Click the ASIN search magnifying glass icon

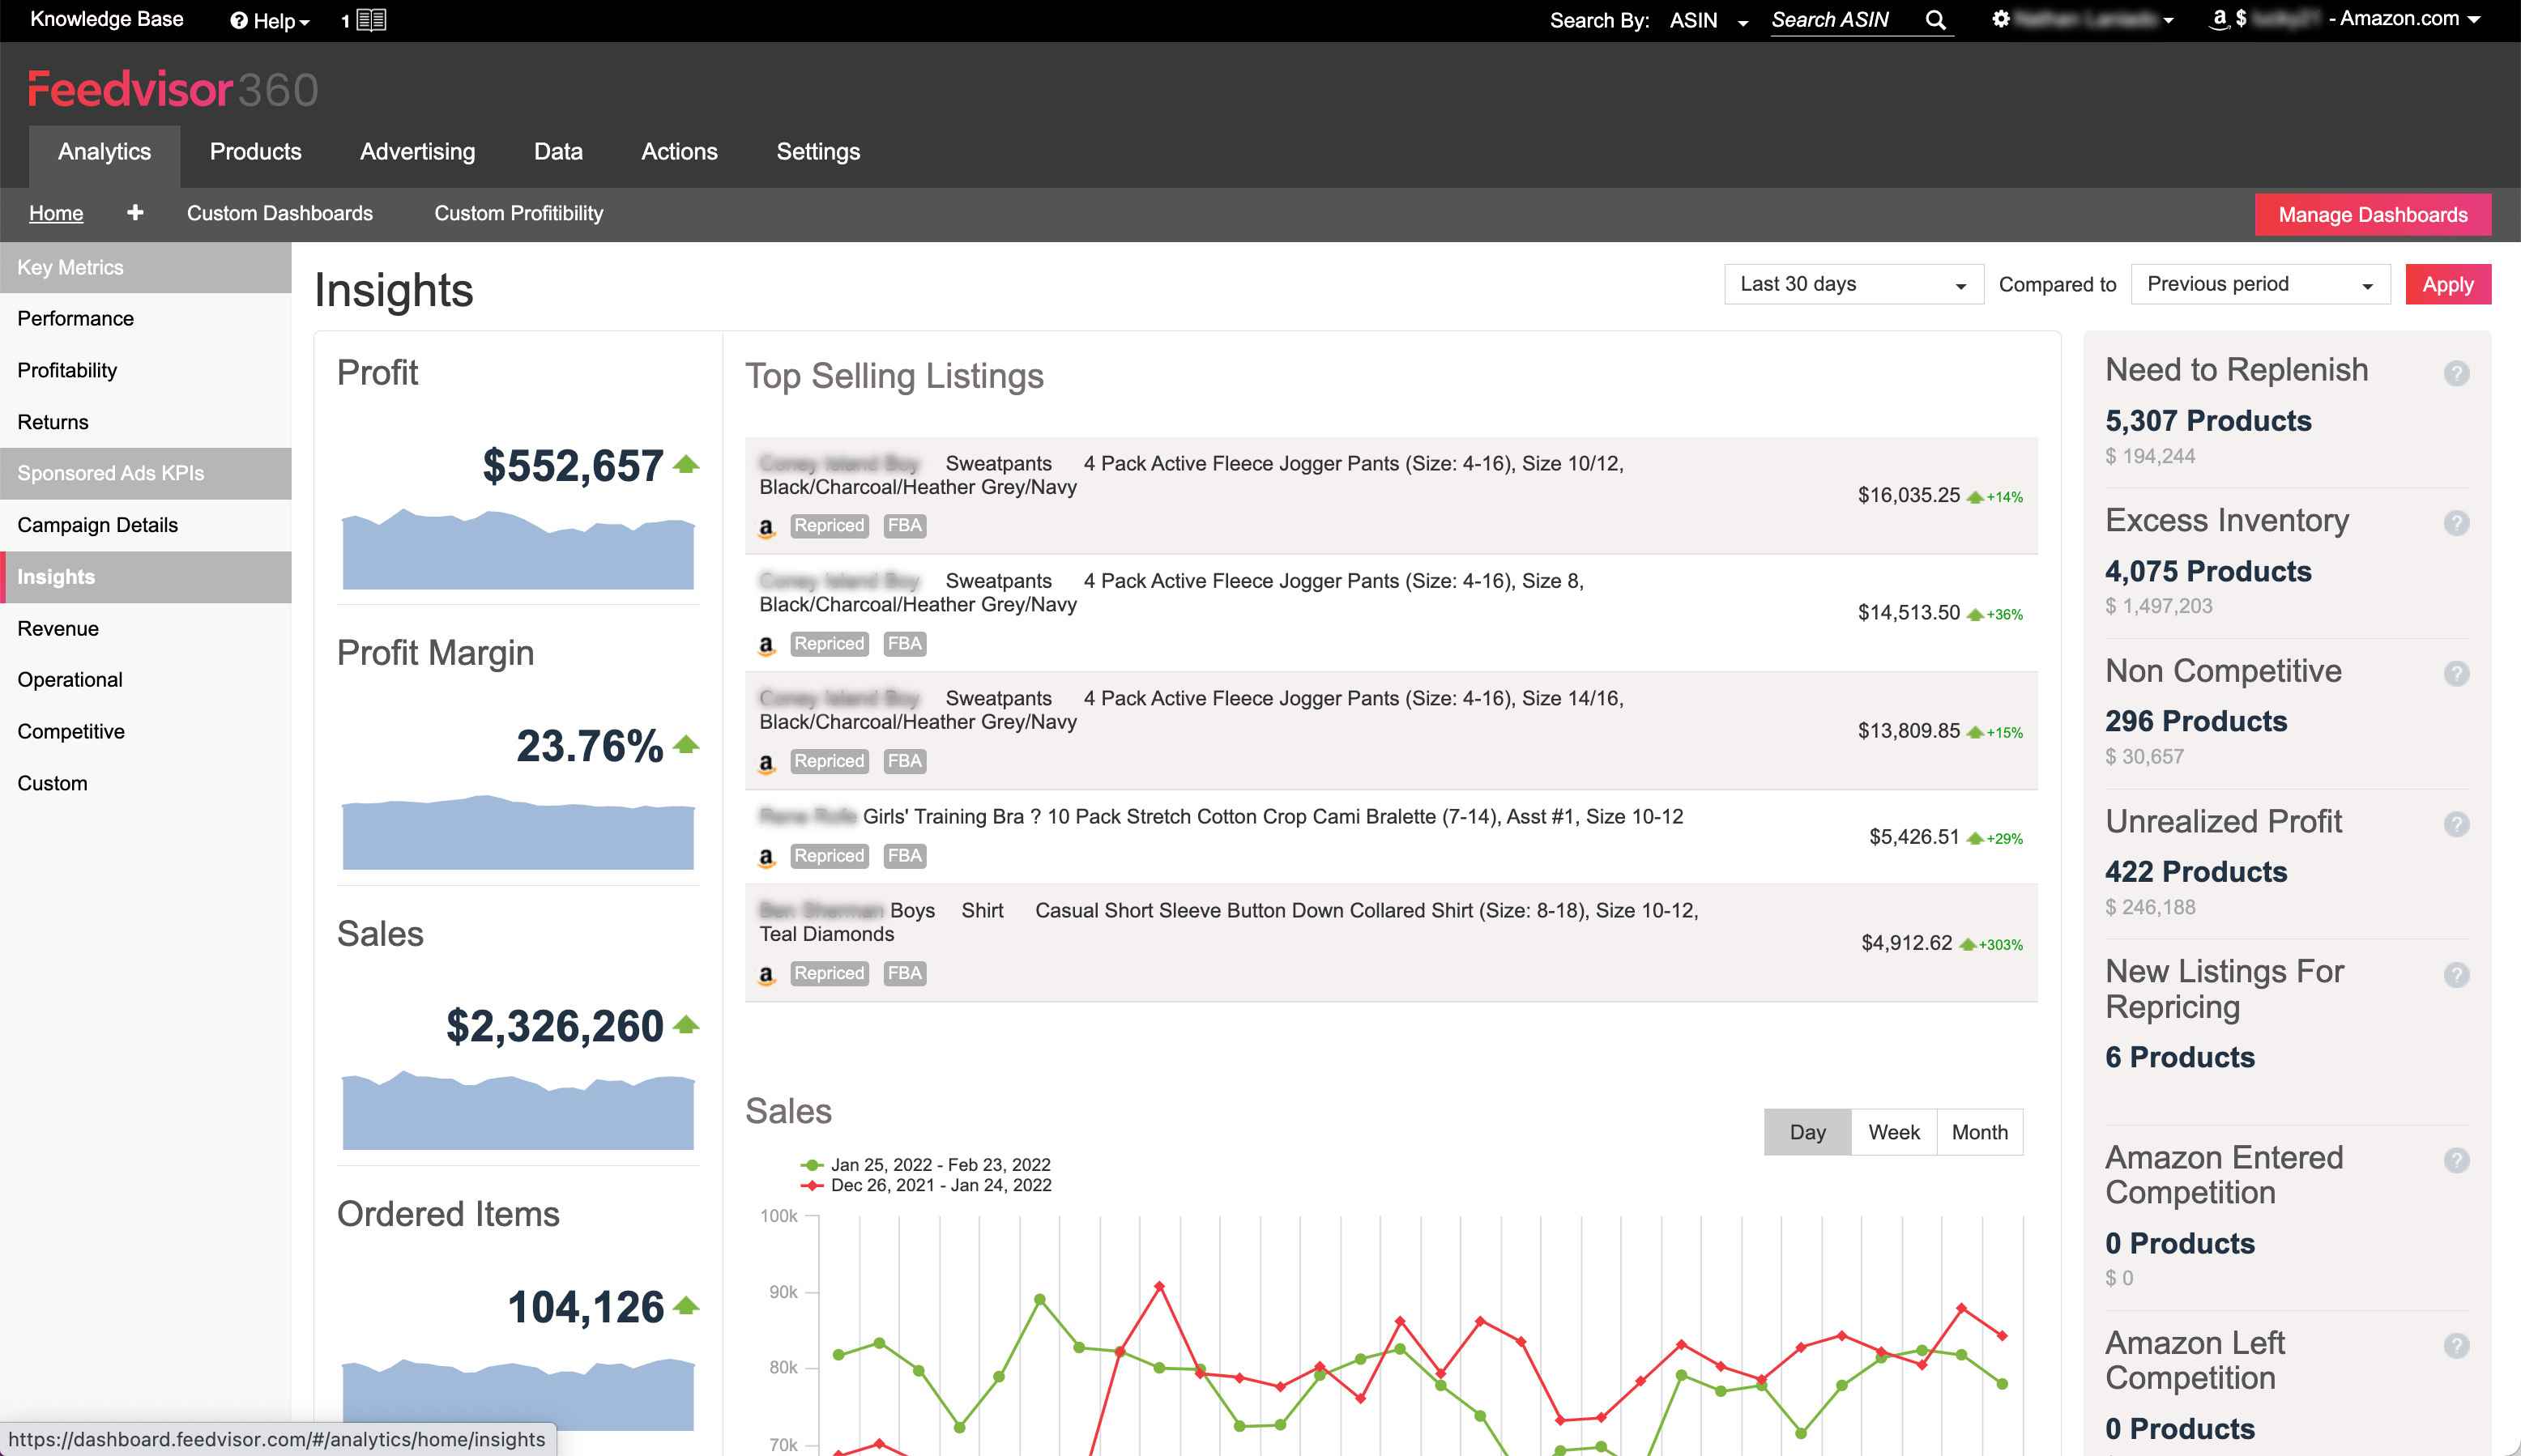pos(1937,20)
